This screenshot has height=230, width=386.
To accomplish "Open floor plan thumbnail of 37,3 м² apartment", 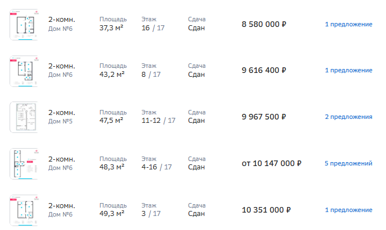I will pyautogui.click(x=23, y=24).
